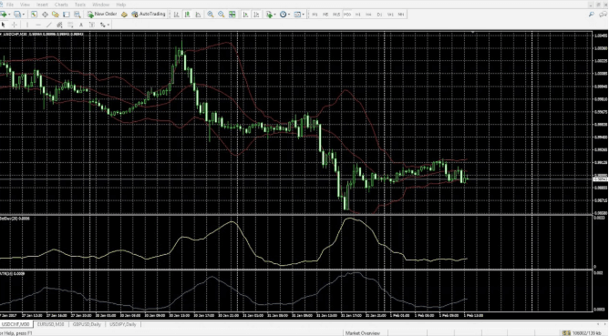
Task: Click Market Overview in status bar
Action: click(363, 333)
